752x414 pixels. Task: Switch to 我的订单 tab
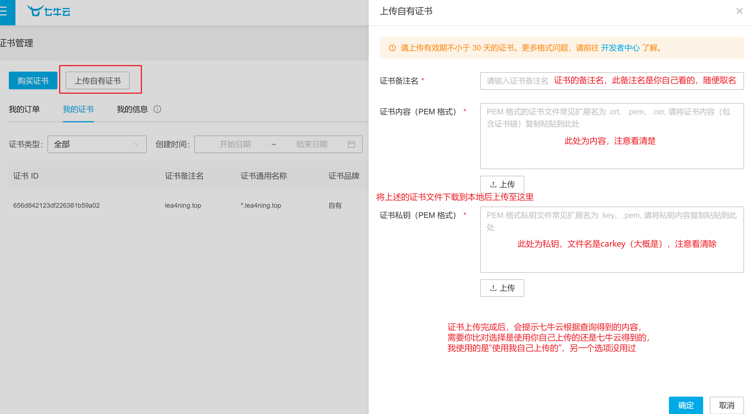coord(24,109)
